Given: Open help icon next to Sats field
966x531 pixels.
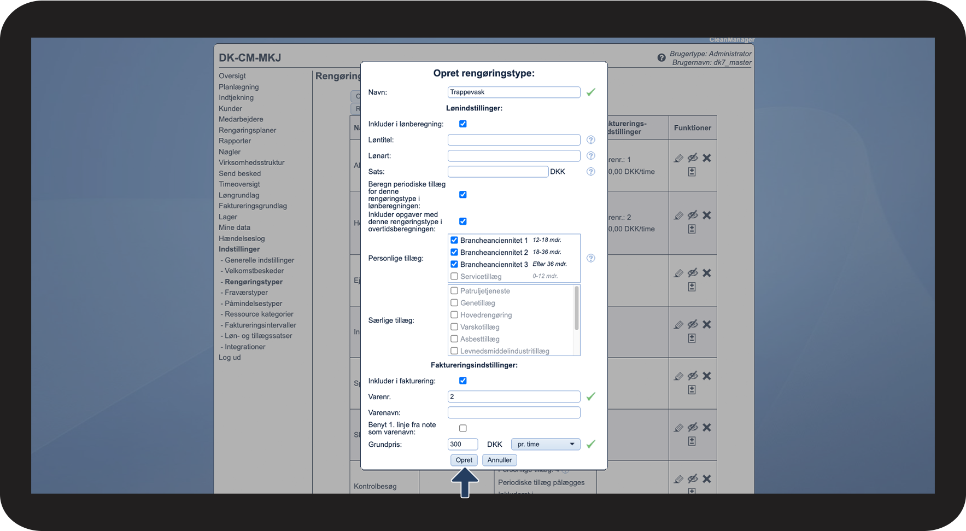Looking at the screenshot, I should click(590, 172).
